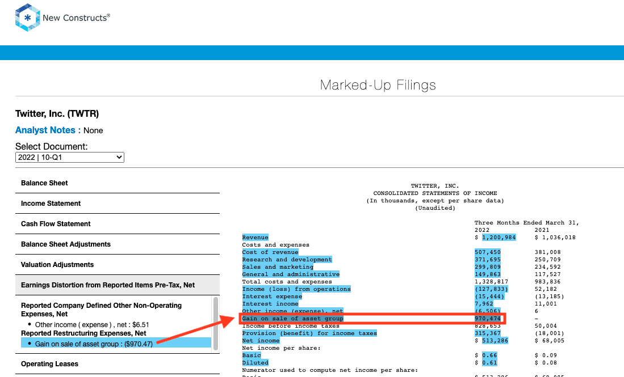
Task: Open the Income Statement section
Action: point(118,204)
